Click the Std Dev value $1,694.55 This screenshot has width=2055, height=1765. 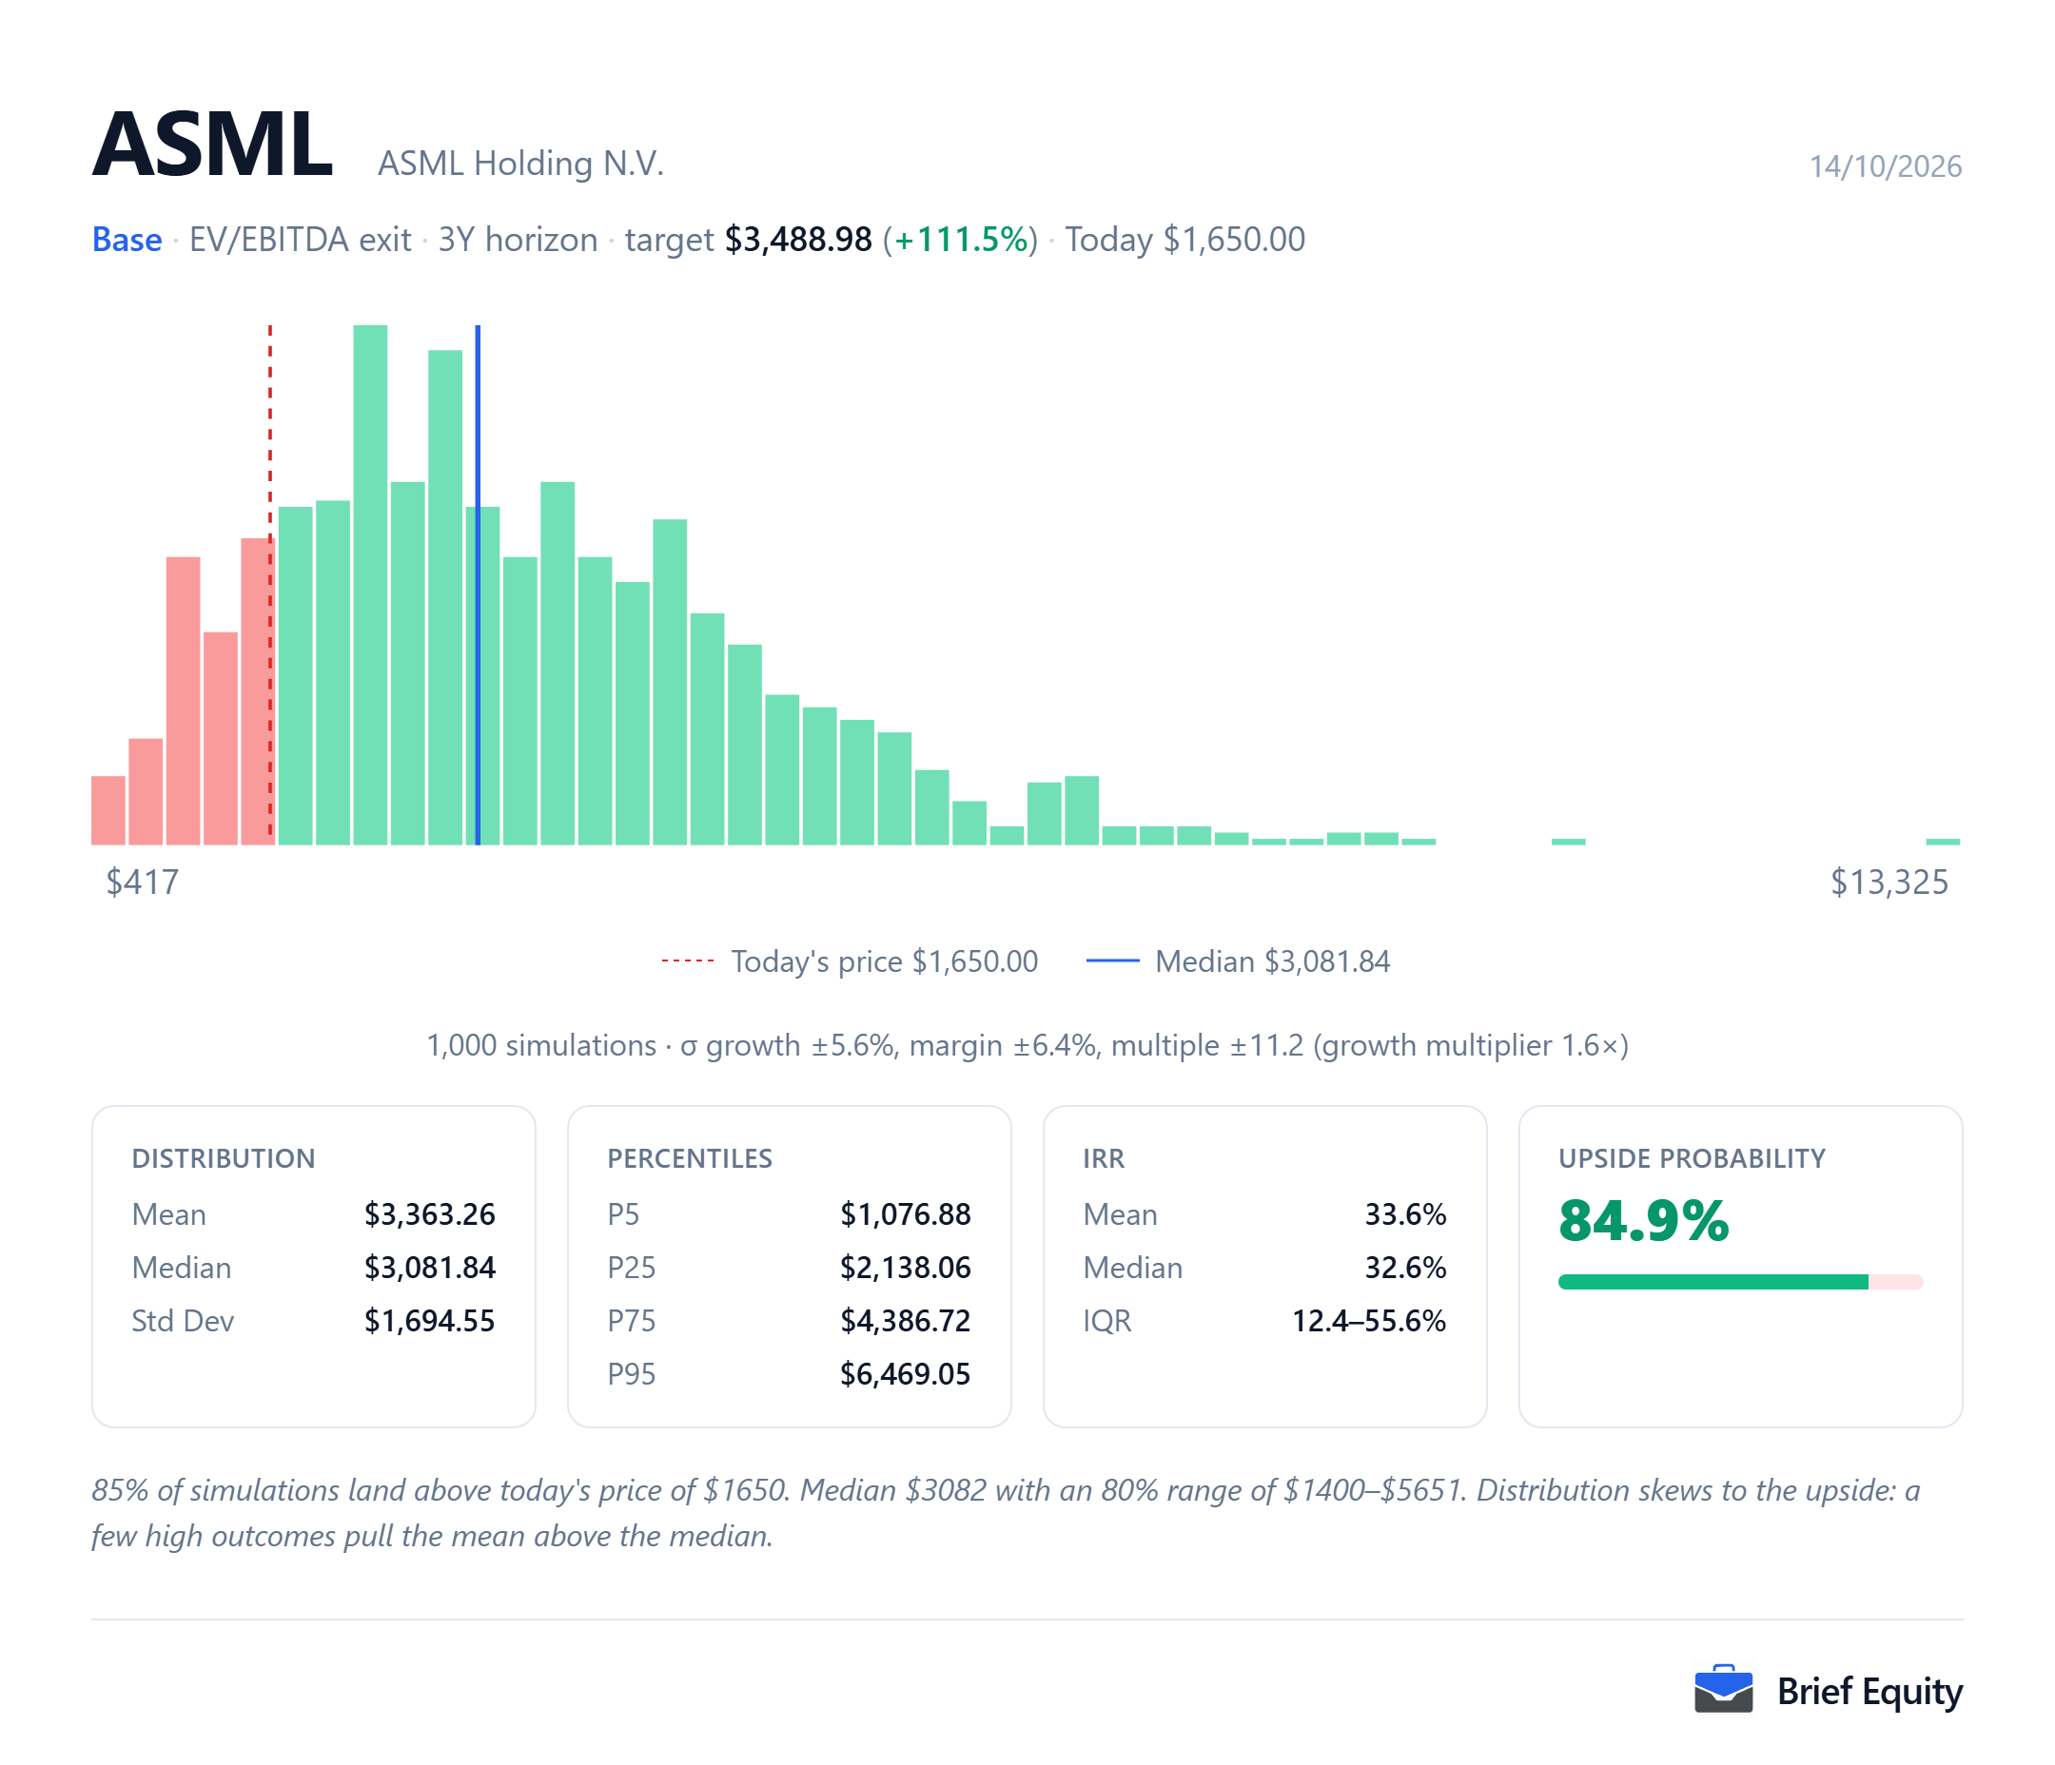429,1321
